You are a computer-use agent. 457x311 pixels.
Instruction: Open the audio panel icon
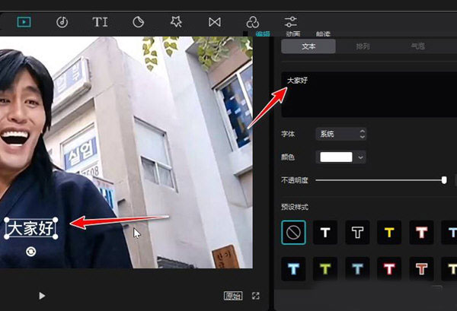pyautogui.click(x=62, y=22)
